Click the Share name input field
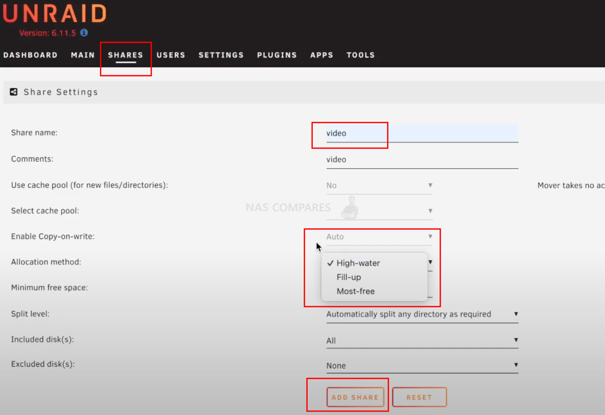 [x=394, y=133]
